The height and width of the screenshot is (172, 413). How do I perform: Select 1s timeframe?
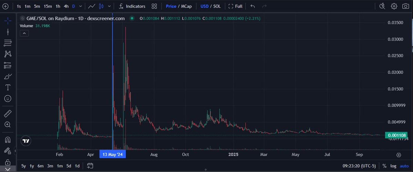click(x=19, y=6)
